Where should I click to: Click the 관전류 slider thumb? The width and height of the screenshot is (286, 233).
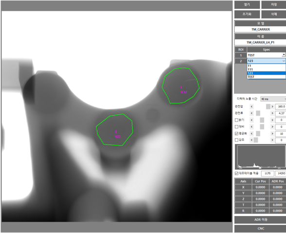[x=258, y=113]
